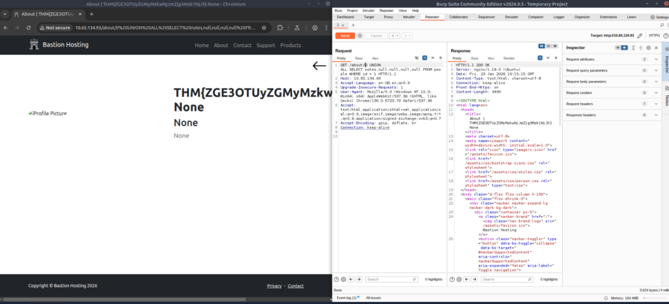669x304 pixels.
Task: Open send options gear next to Send
Action: [x=360, y=36]
